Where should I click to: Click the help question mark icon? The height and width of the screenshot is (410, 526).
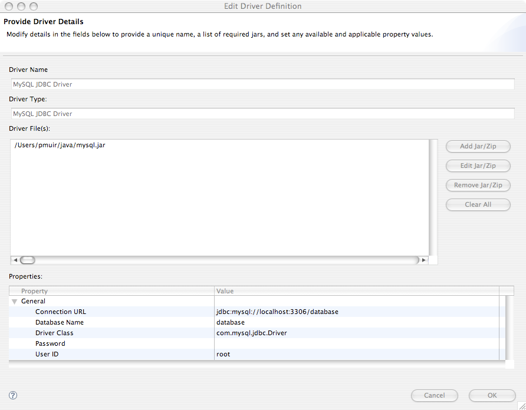click(13, 396)
